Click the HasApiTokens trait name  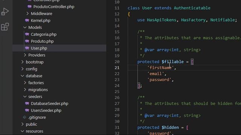(x=162, y=20)
